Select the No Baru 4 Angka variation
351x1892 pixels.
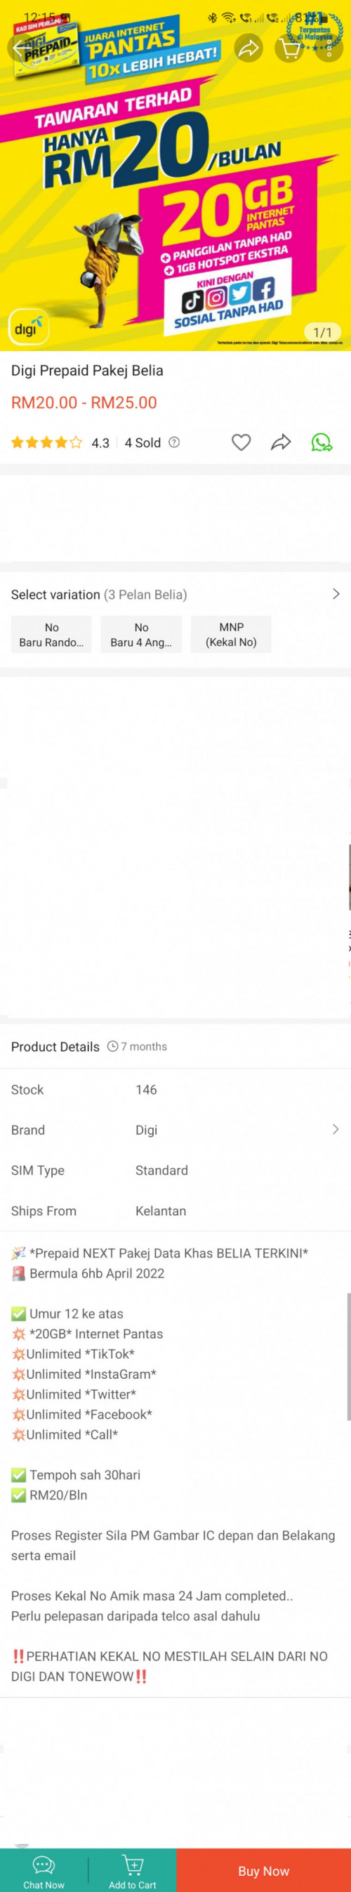click(x=141, y=635)
